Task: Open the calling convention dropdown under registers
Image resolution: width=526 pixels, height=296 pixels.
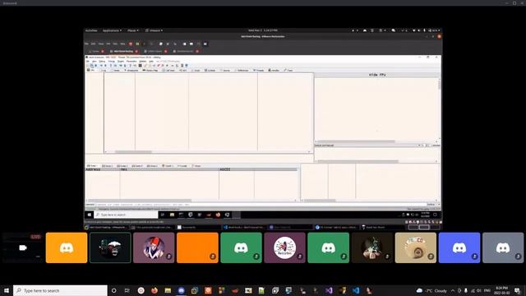Action: pos(418,146)
